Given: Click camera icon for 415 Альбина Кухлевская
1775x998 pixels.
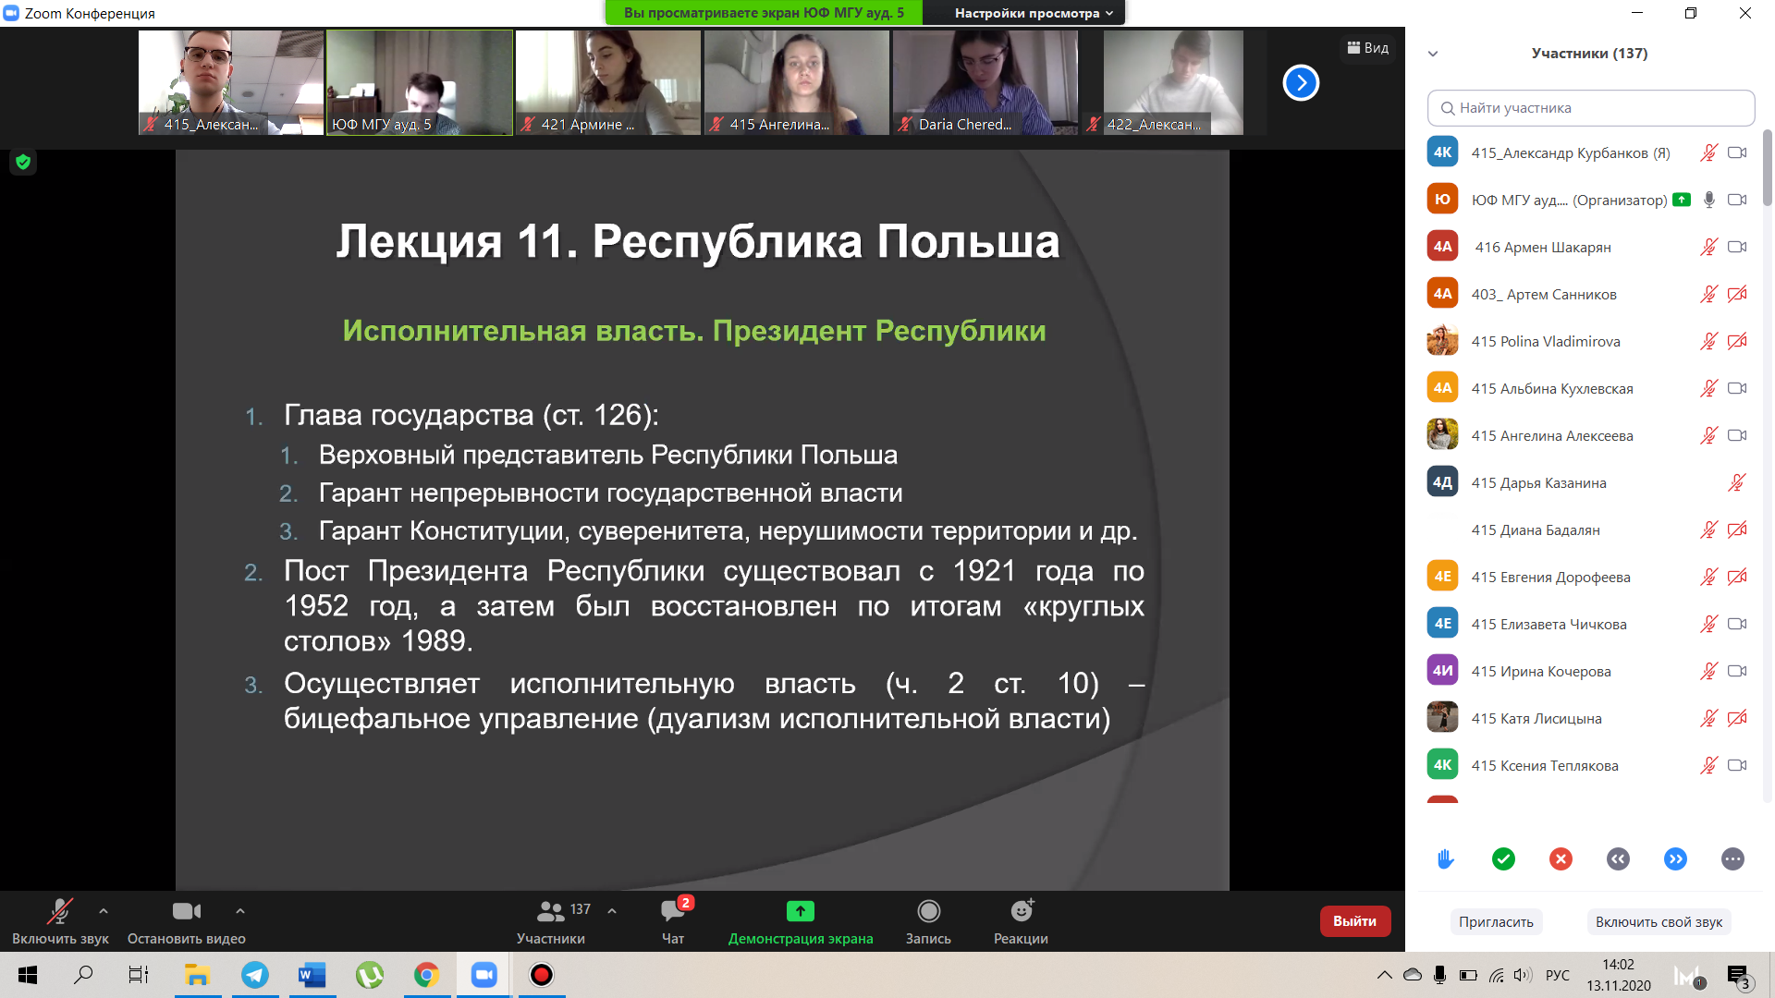Looking at the screenshot, I should [1737, 388].
